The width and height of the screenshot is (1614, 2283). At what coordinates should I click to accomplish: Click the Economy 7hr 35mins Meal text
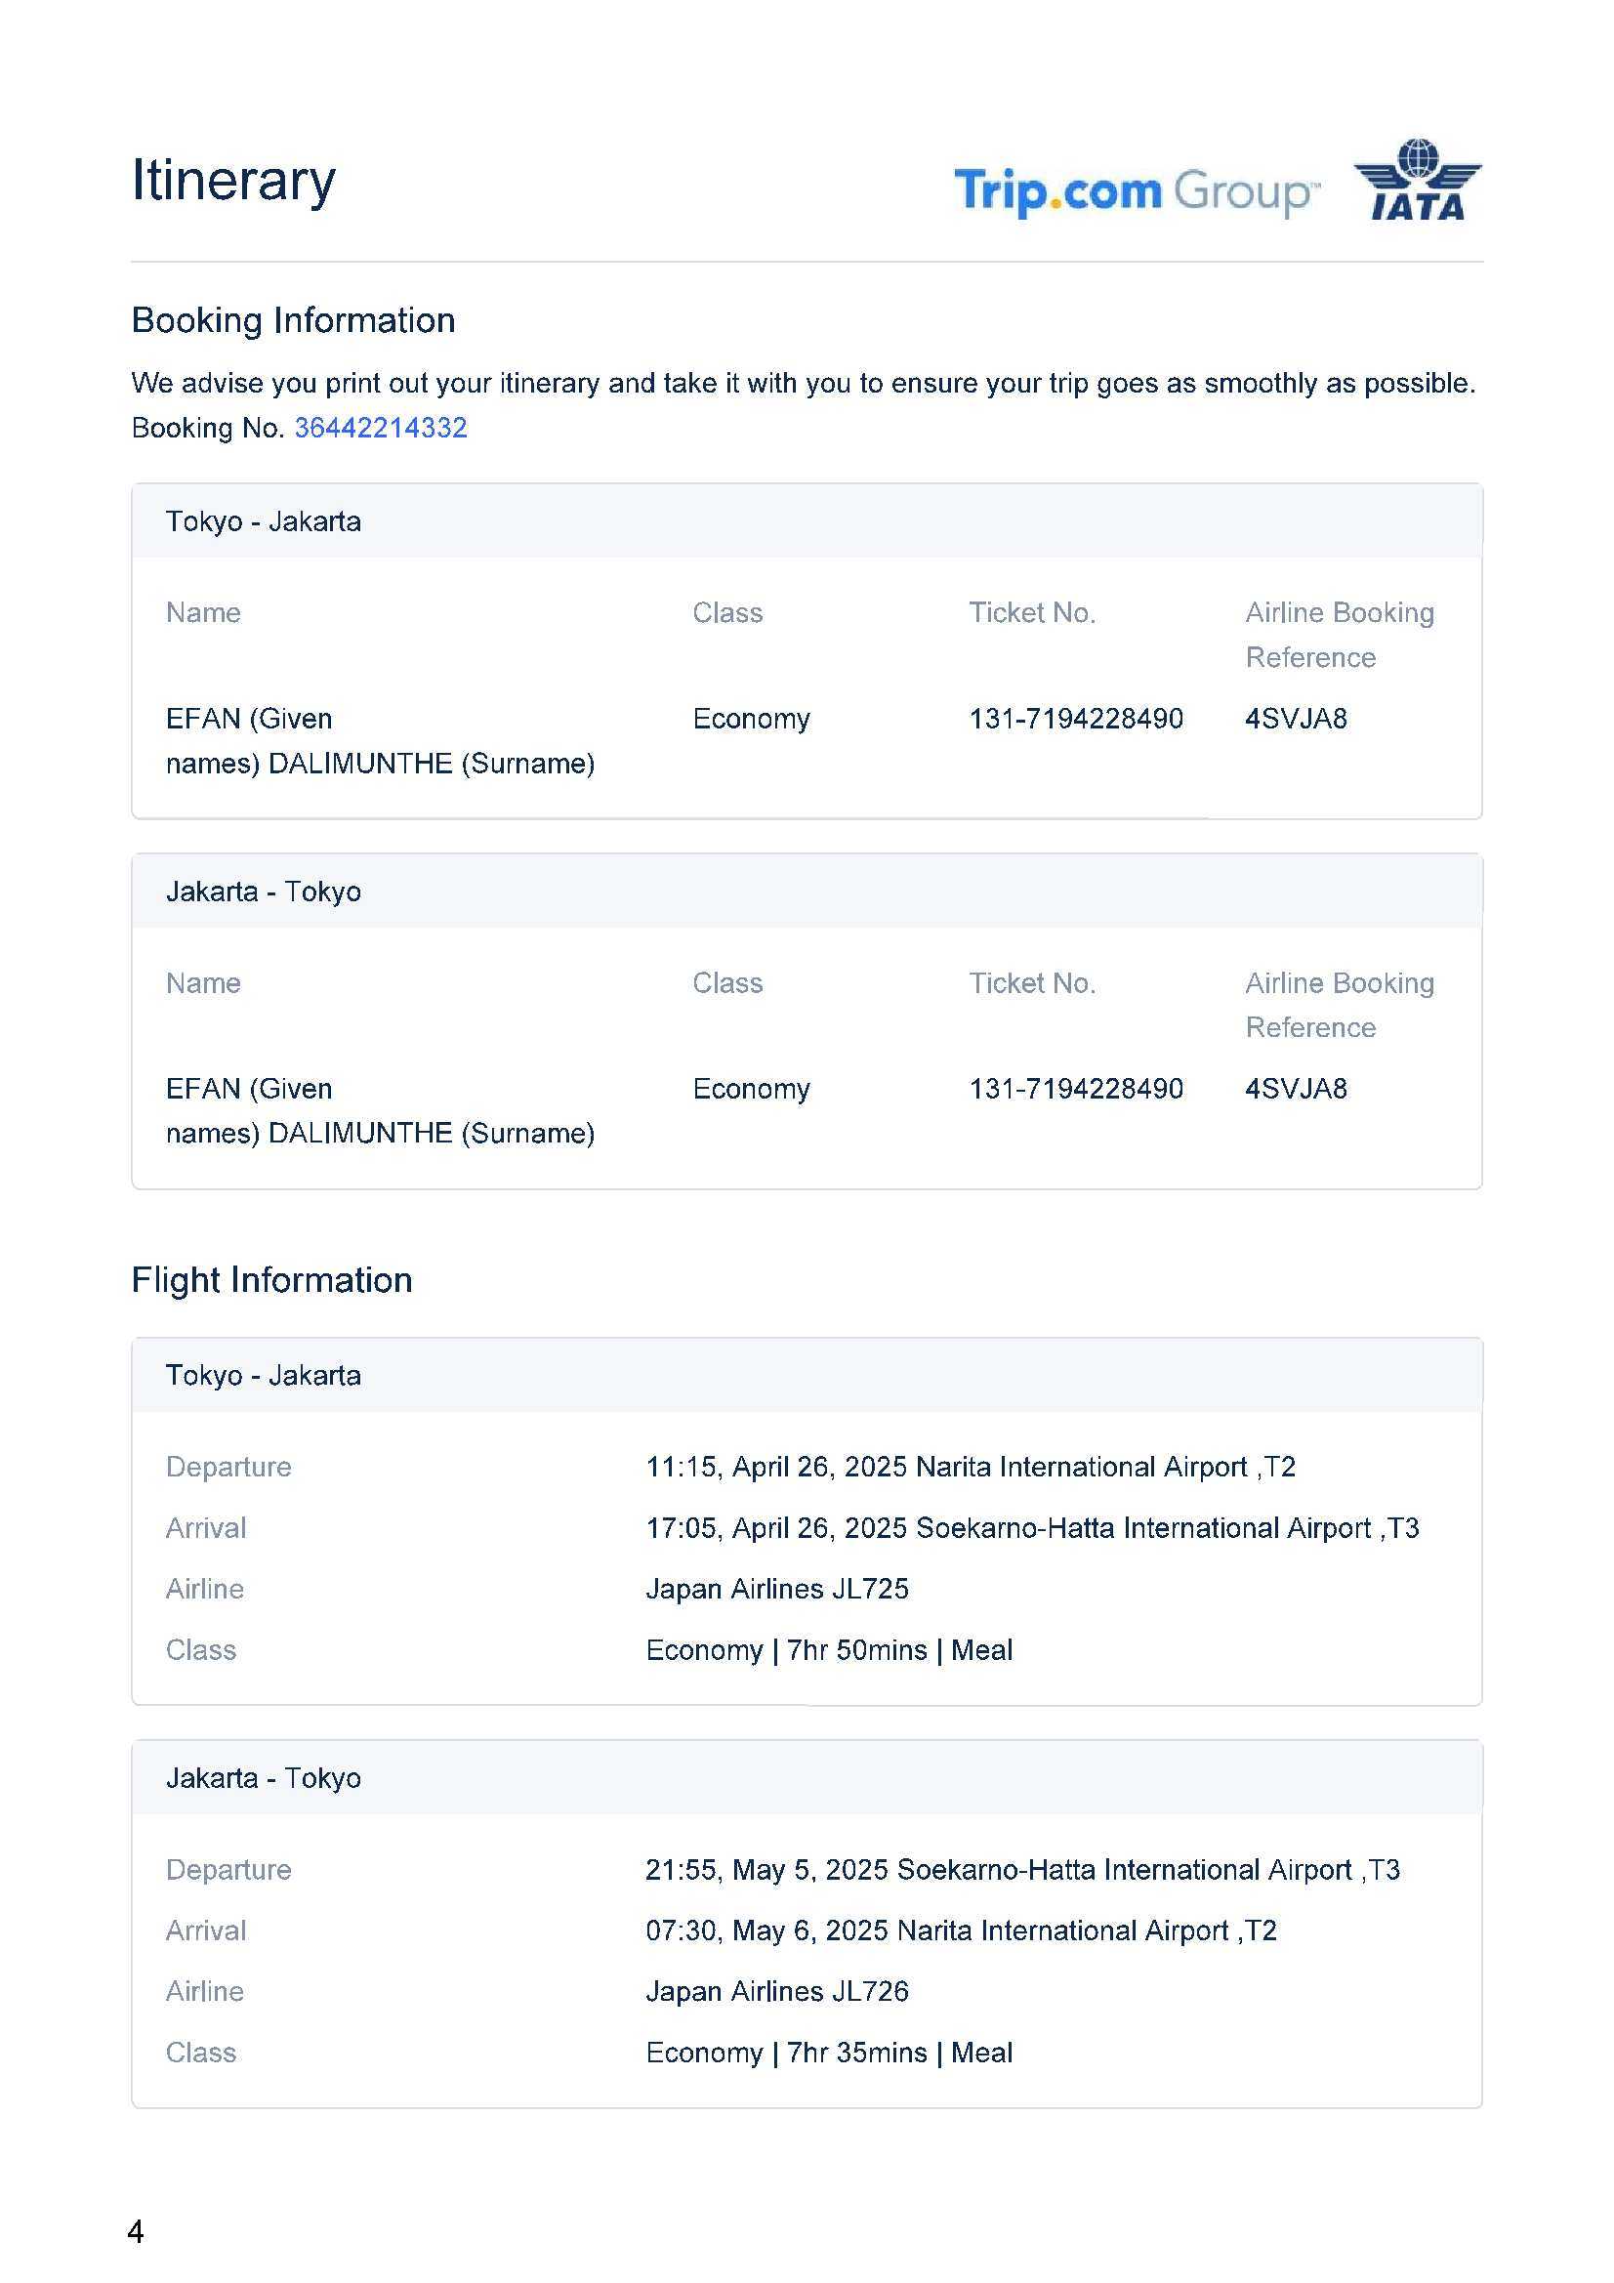[828, 2054]
